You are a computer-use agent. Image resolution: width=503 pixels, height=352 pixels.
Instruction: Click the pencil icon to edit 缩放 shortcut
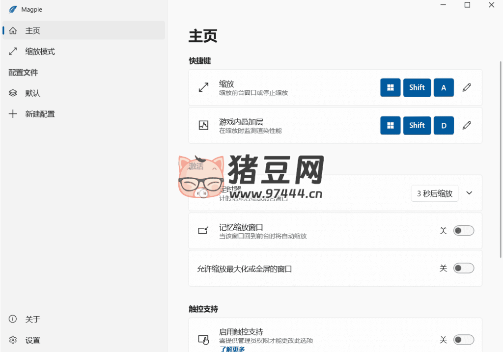point(467,87)
